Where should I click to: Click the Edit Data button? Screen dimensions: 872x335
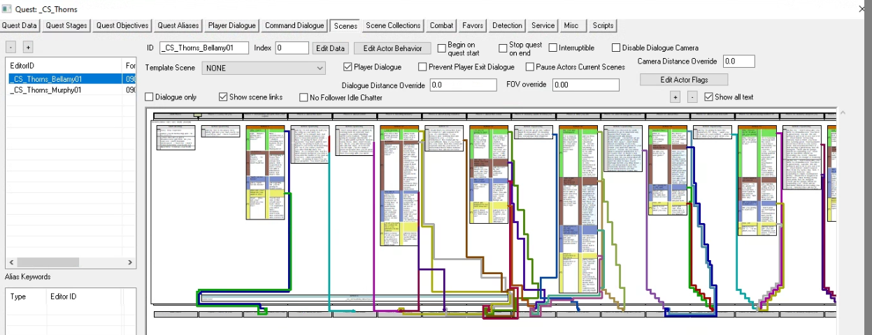pyautogui.click(x=330, y=48)
